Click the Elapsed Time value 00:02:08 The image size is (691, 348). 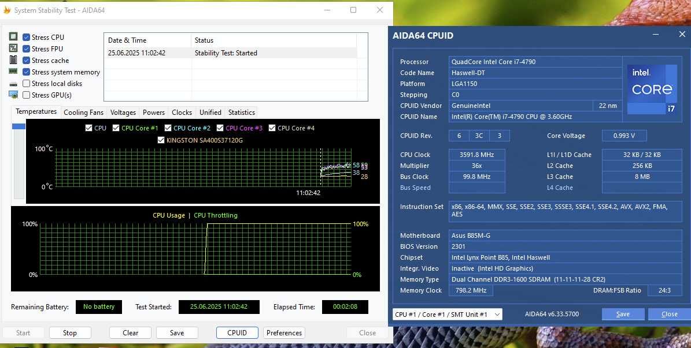point(345,306)
